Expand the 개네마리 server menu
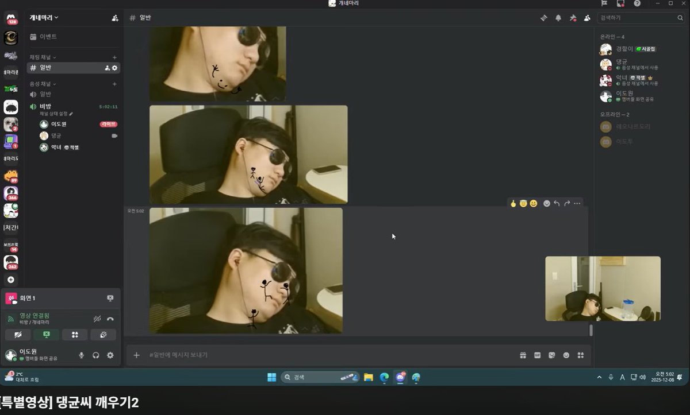This screenshot has width=690, height=415. pyautogui.click(x=44, y=18)
